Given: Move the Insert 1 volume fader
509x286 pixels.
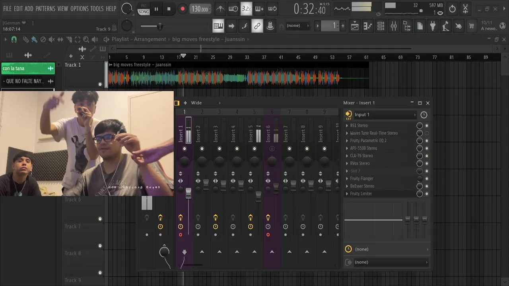Looking at the screenshot, I should 188,193.
